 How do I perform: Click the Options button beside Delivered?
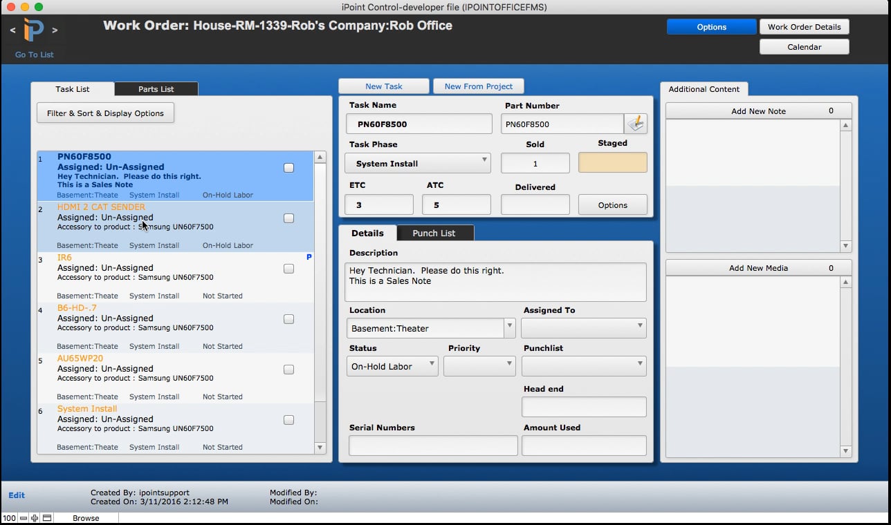pos(613,204)
